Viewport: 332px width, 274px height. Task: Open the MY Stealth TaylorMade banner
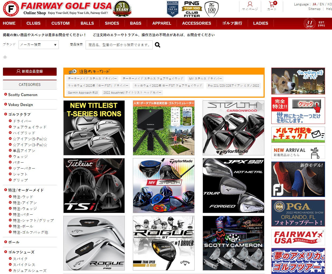tap(164, 185)
